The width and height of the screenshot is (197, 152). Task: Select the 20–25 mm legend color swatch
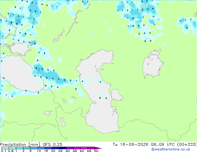coord(56,148)
